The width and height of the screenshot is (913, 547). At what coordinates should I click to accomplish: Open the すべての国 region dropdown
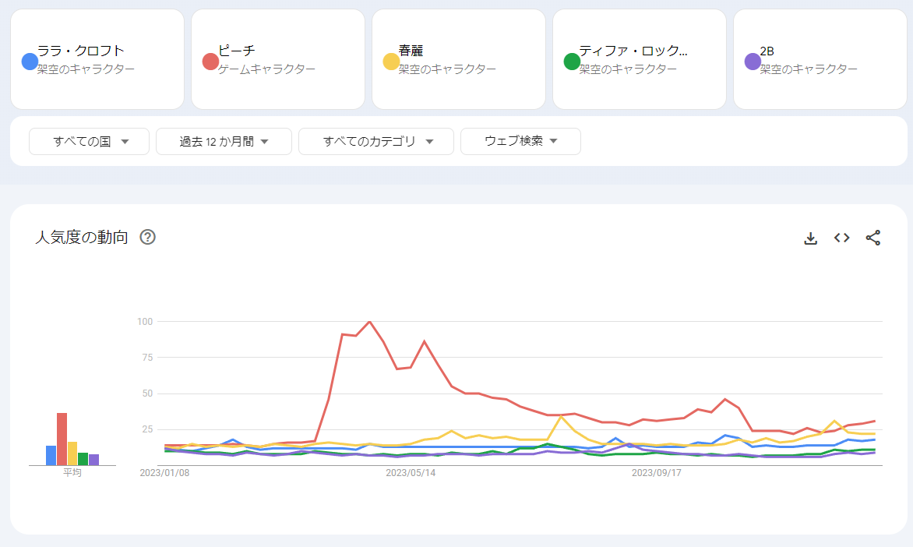click(89, 142)
